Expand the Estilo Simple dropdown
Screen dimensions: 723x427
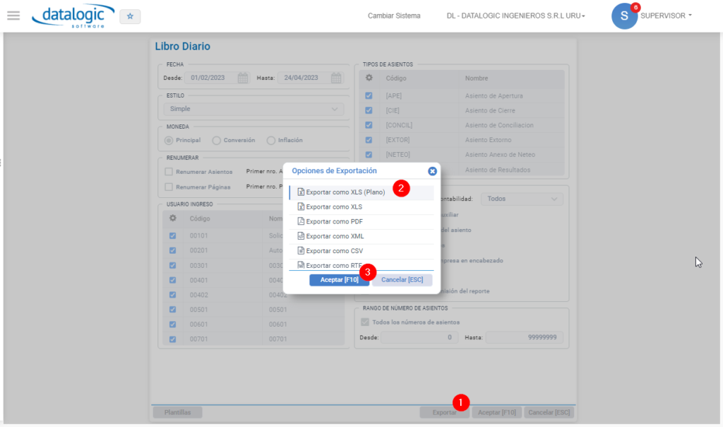[253, 109]
